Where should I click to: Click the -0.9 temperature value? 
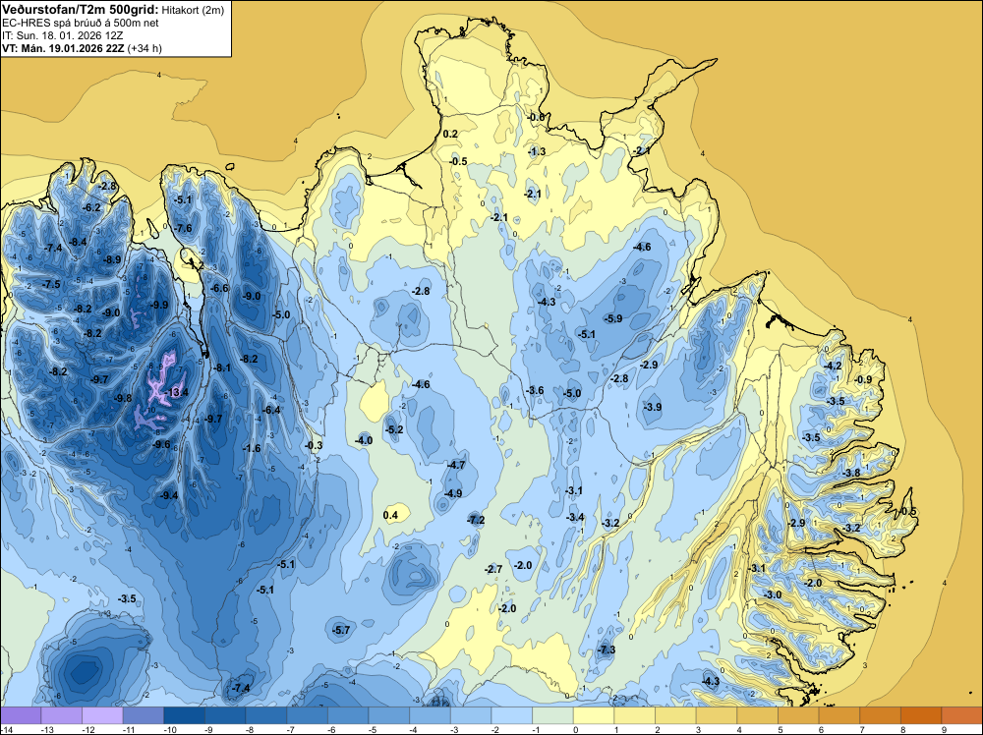tap(863, 379)
